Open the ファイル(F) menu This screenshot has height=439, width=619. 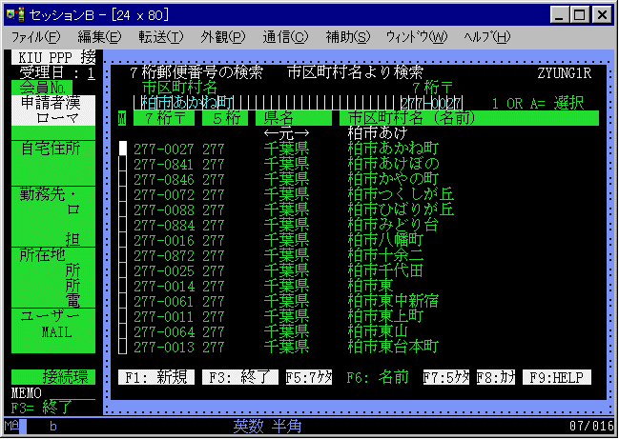click(36, 37)
